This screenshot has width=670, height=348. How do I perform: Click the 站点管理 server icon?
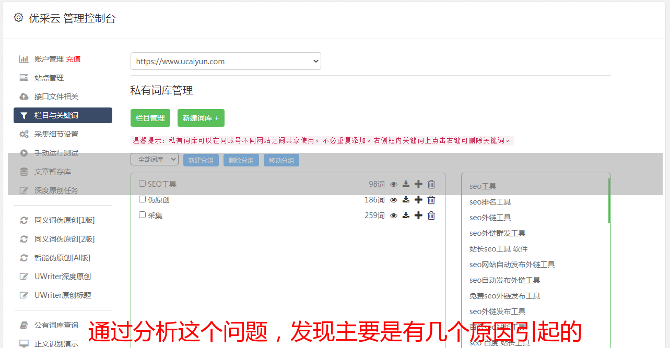23,78
